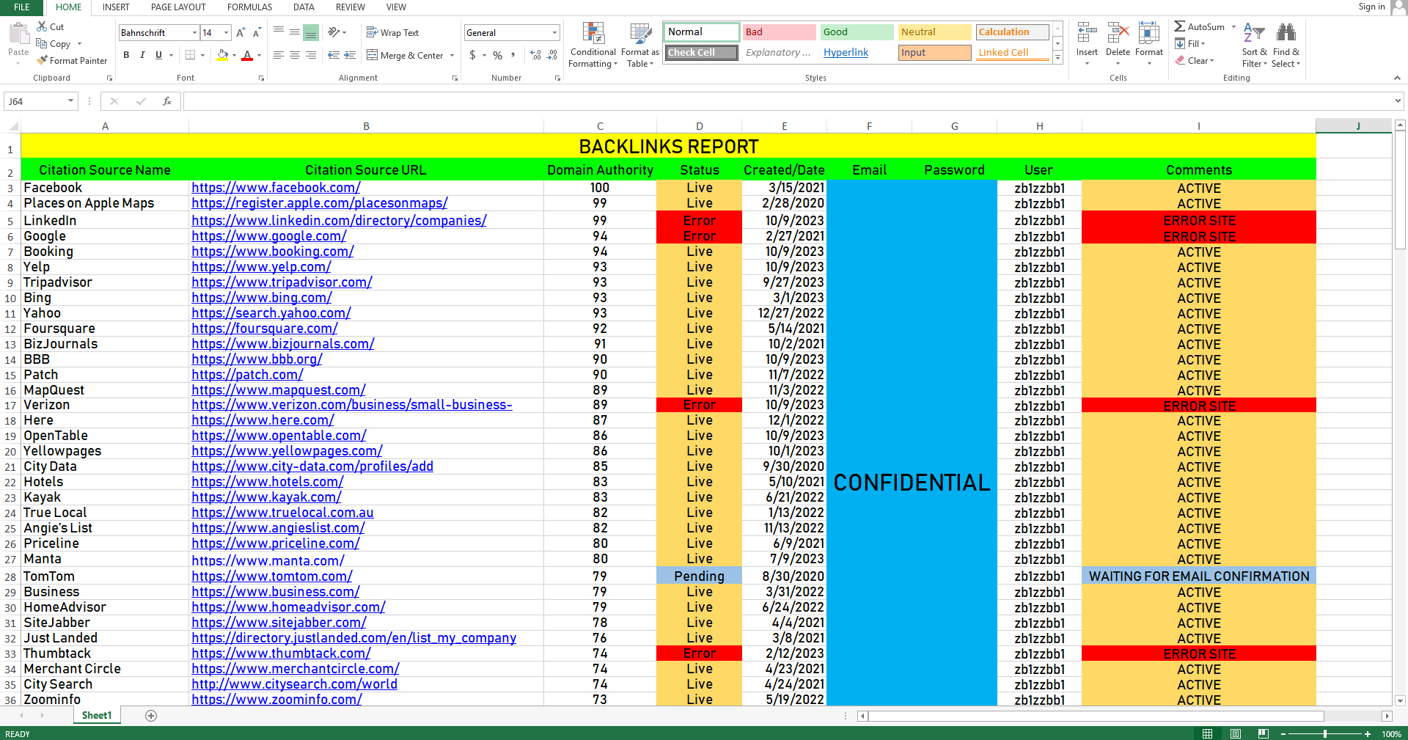This screenshot has height=740, width=1408.
Task: Click the Sign in button
Action: [x=1371, y=7]
